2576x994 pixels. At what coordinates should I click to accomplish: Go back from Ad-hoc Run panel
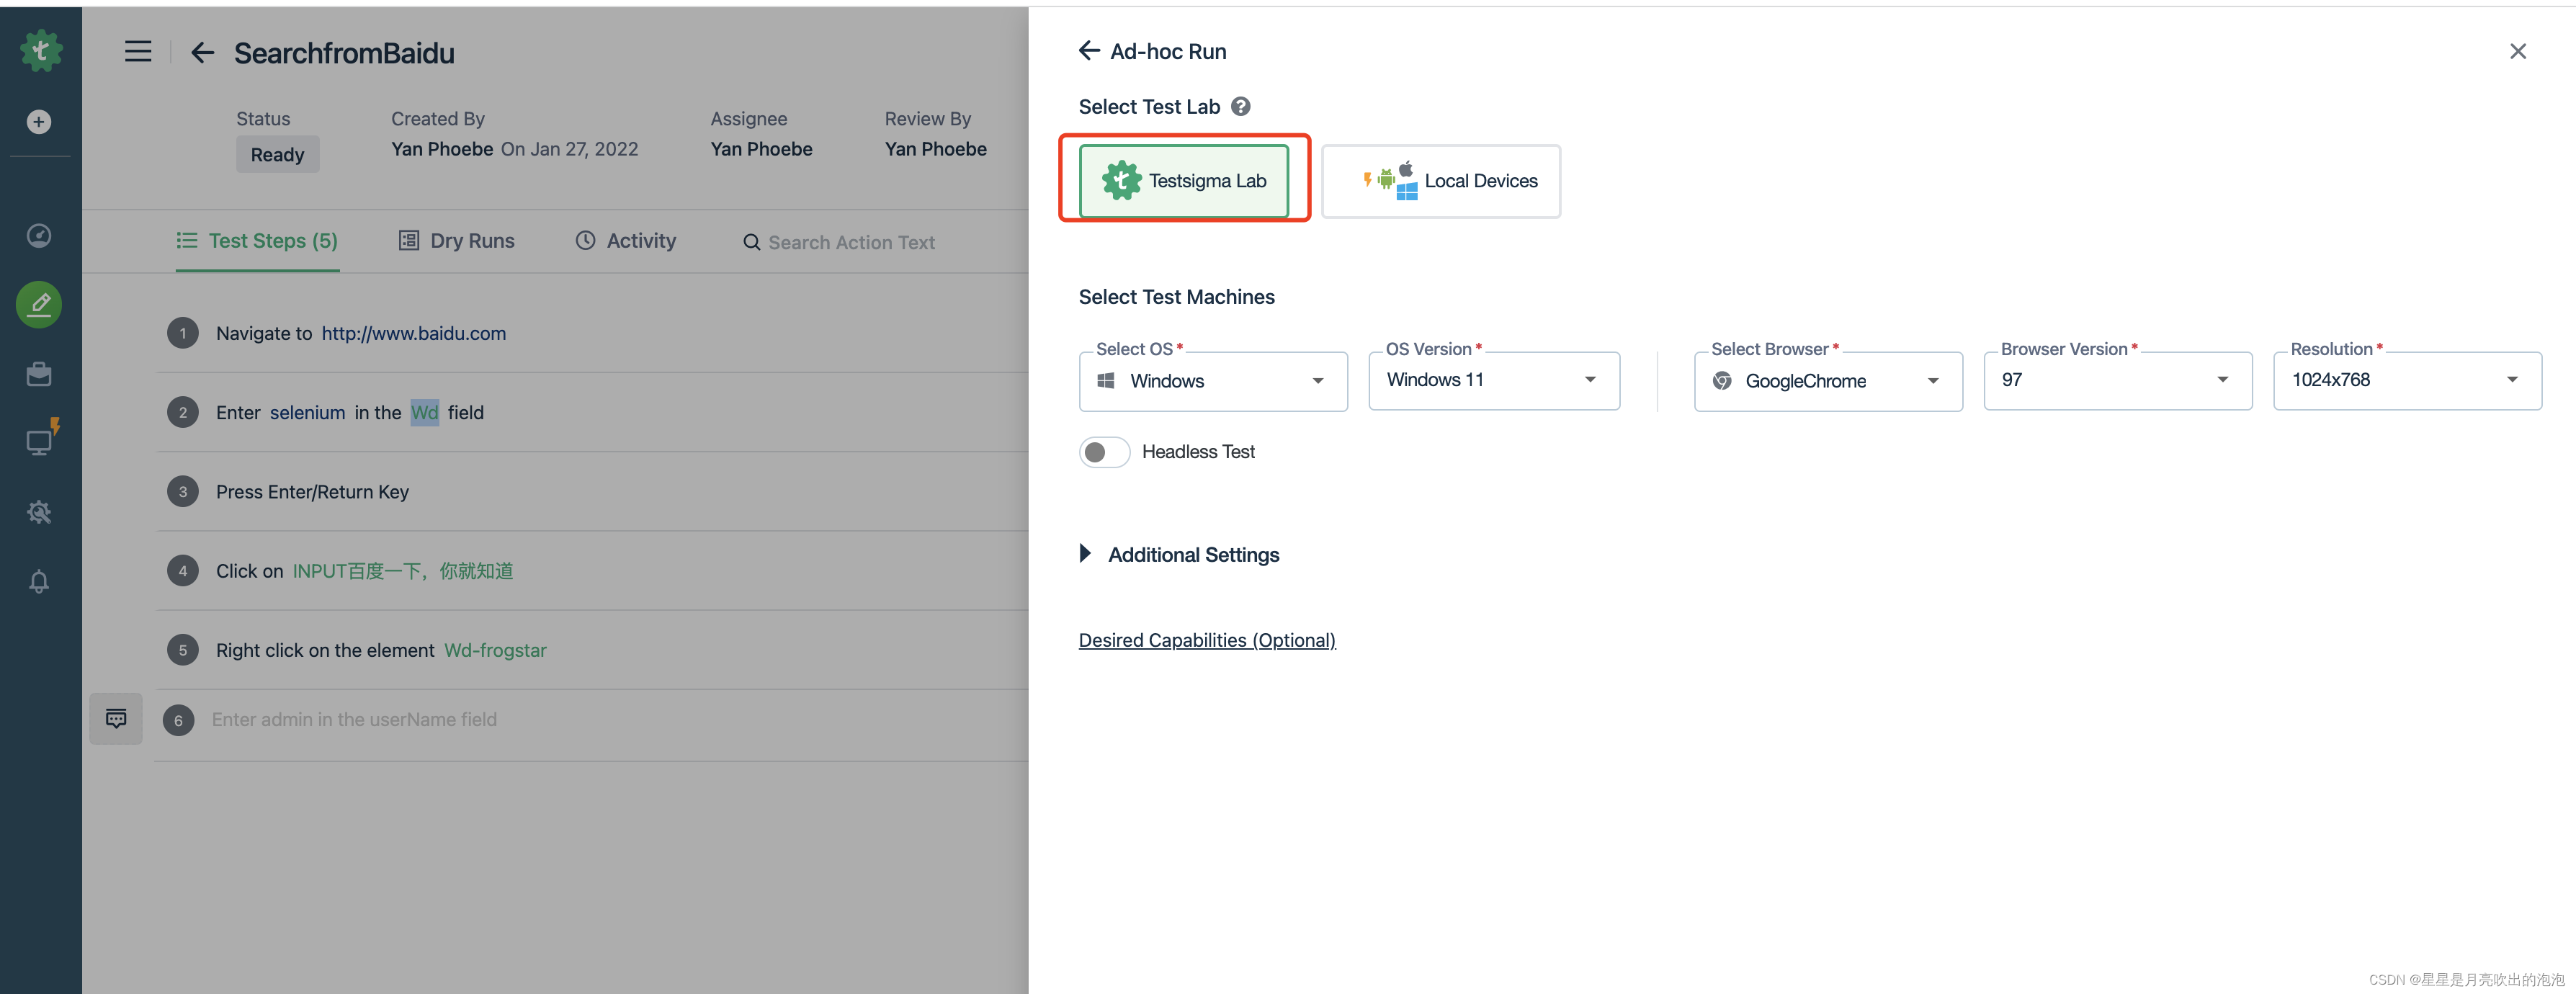pos(1089,51)
